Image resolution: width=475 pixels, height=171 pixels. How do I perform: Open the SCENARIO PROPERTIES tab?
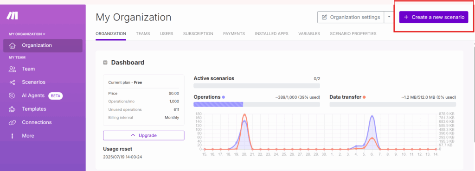click(353, 33)
